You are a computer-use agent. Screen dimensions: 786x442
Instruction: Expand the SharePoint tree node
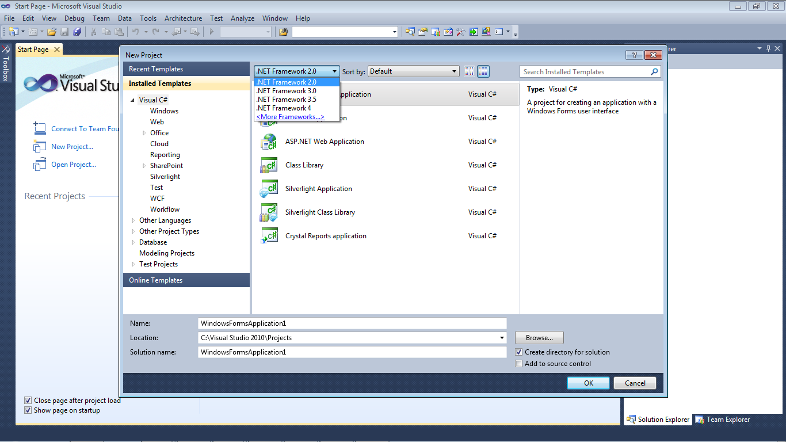pyautogui.click(x=144, y=166)
